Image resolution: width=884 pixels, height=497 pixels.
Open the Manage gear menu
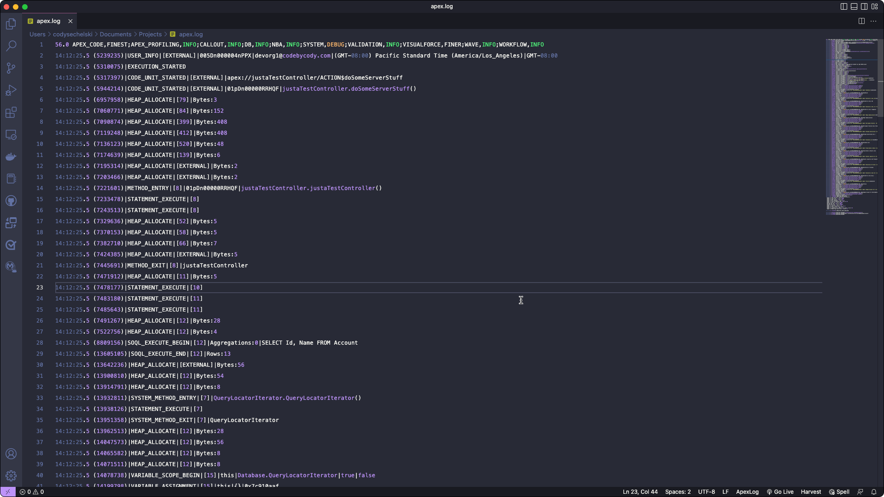(x=11, y=476)
